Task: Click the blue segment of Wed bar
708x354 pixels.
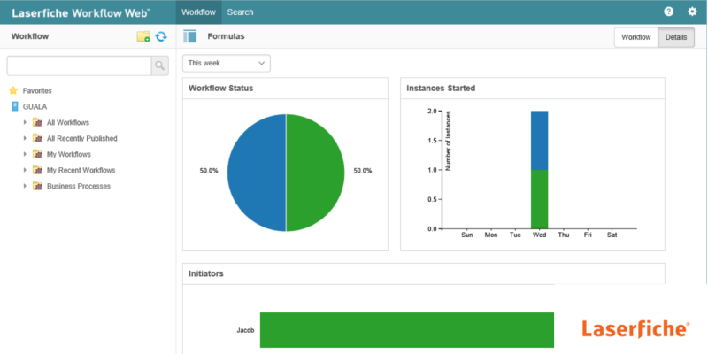Action: click(540, 141)
